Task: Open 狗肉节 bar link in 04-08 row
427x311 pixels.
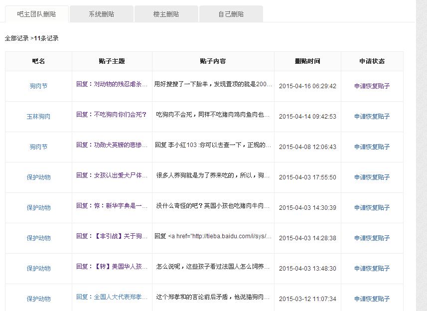Action: (x=38, y=147)
